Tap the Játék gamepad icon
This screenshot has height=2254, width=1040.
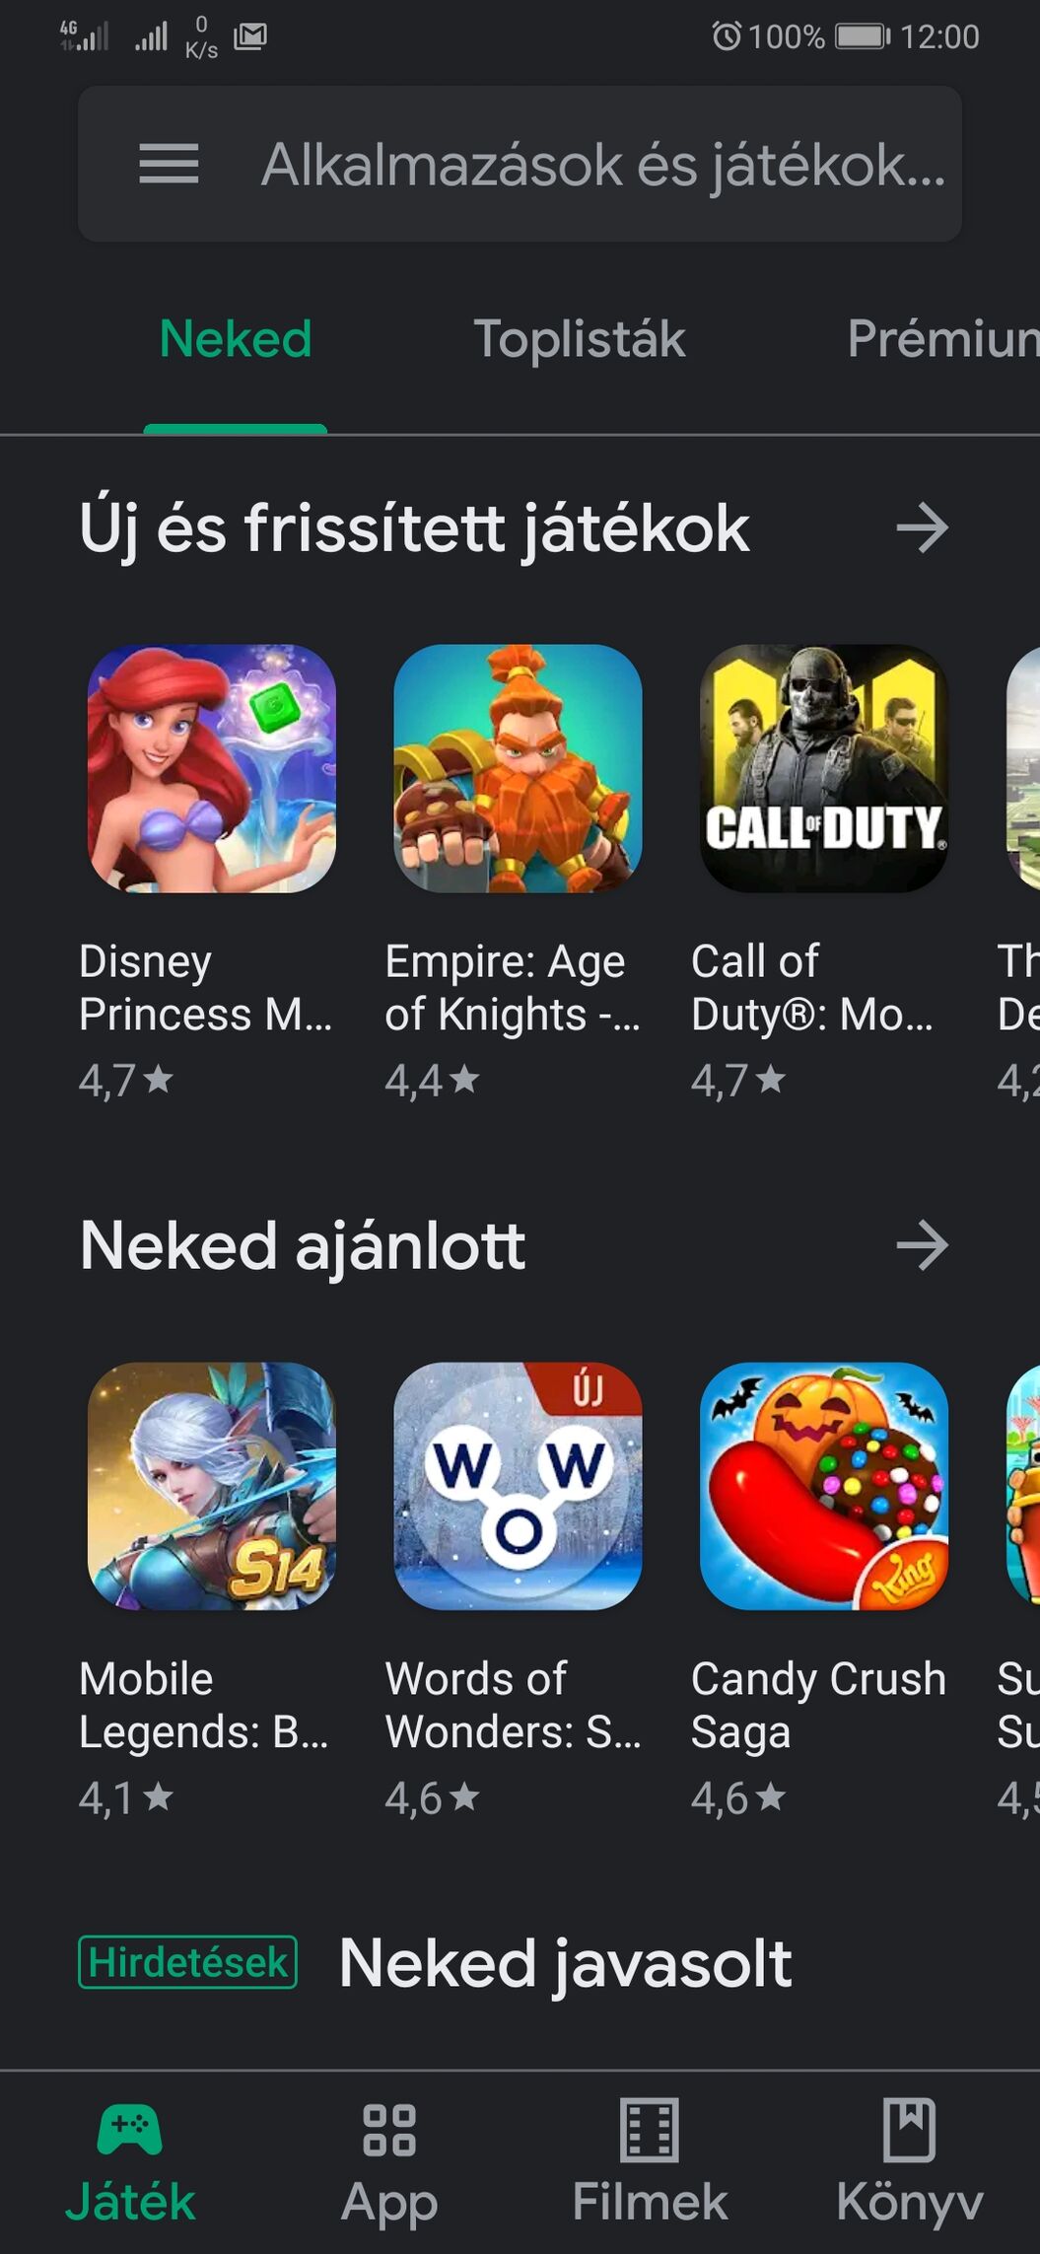[129, 2130]
